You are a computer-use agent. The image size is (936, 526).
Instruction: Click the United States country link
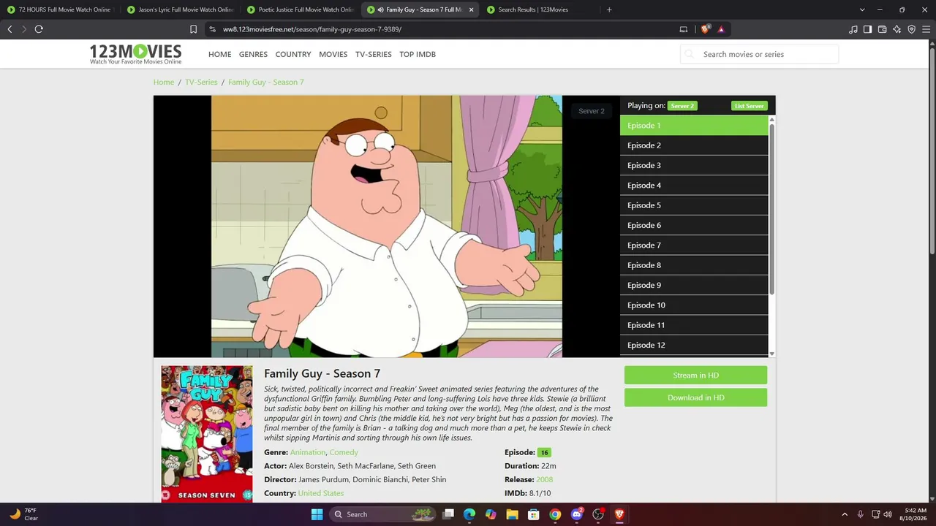coord(320,493)
